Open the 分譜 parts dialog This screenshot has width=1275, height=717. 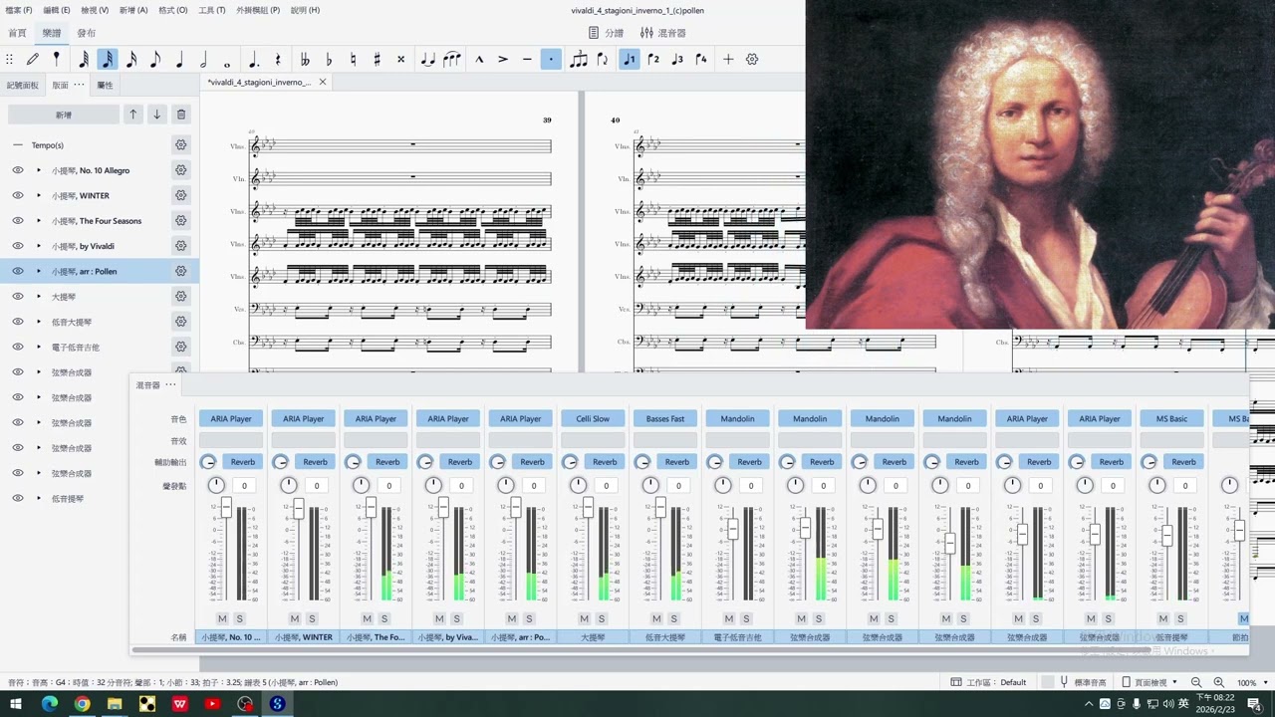click(607, 33)
